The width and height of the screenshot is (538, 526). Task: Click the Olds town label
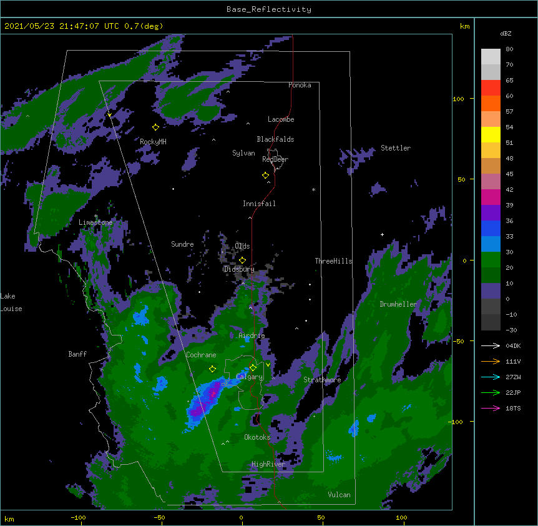point(242,246)
